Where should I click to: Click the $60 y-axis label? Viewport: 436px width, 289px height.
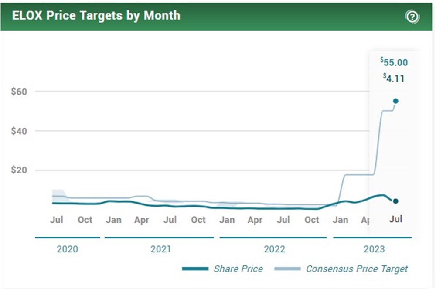pyautogui.click(x=20, y=92)
